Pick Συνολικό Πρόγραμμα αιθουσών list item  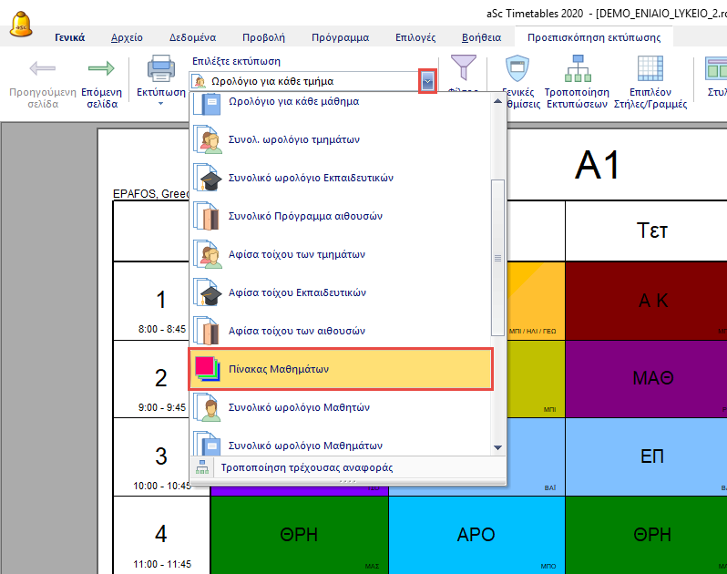(x=340, y=216)
